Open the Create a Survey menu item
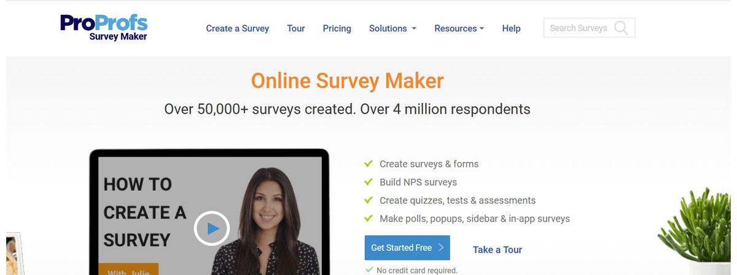The image size is (737, 275). coord(238,28)
